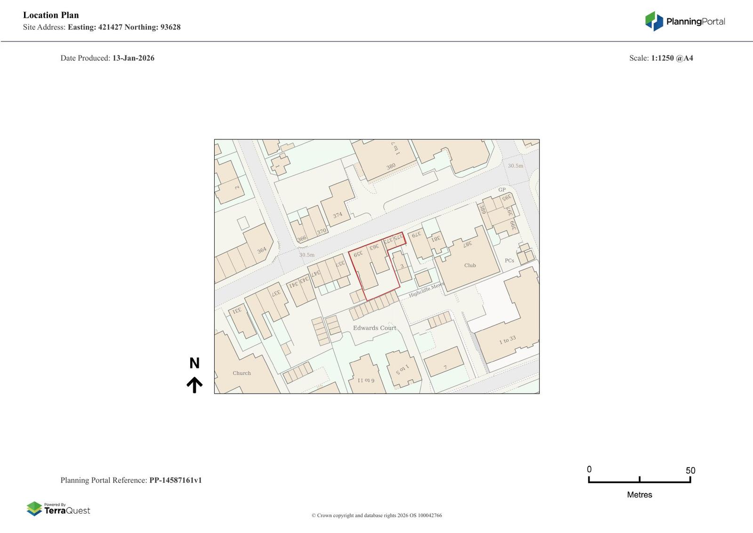Expand details for Edwards Court
Viewport: 753px width, 533px height.
click(x=374, y=328)
